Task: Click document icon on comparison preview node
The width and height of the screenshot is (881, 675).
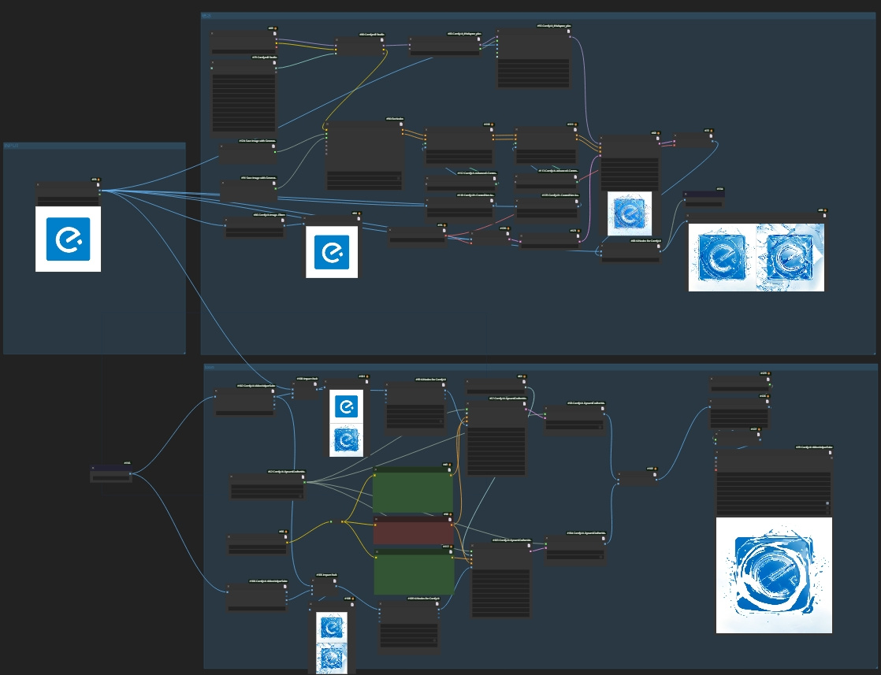Action: click(825, 216)
